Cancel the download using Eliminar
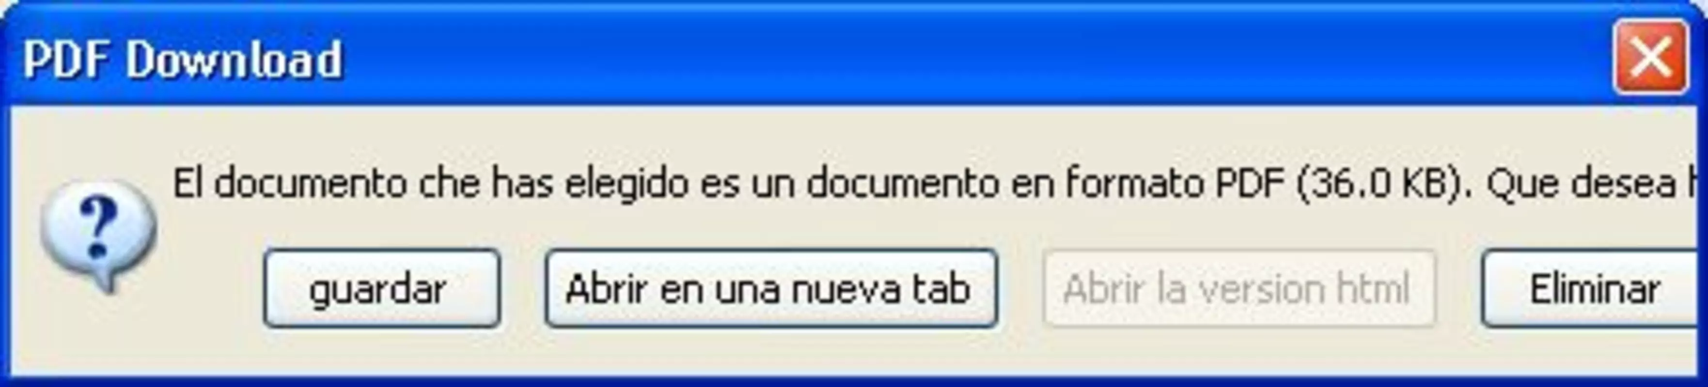Image resolution: width=1708 pixels, height=387 pixels. coord(1593,288)
